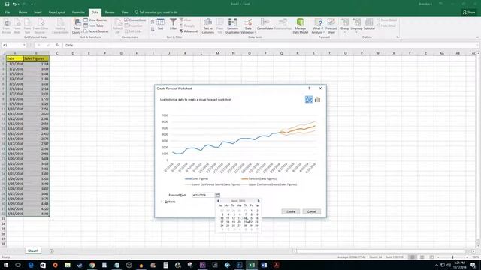Click the Cancel button in the dialog

pyautogui.click(x=312, y=211)
